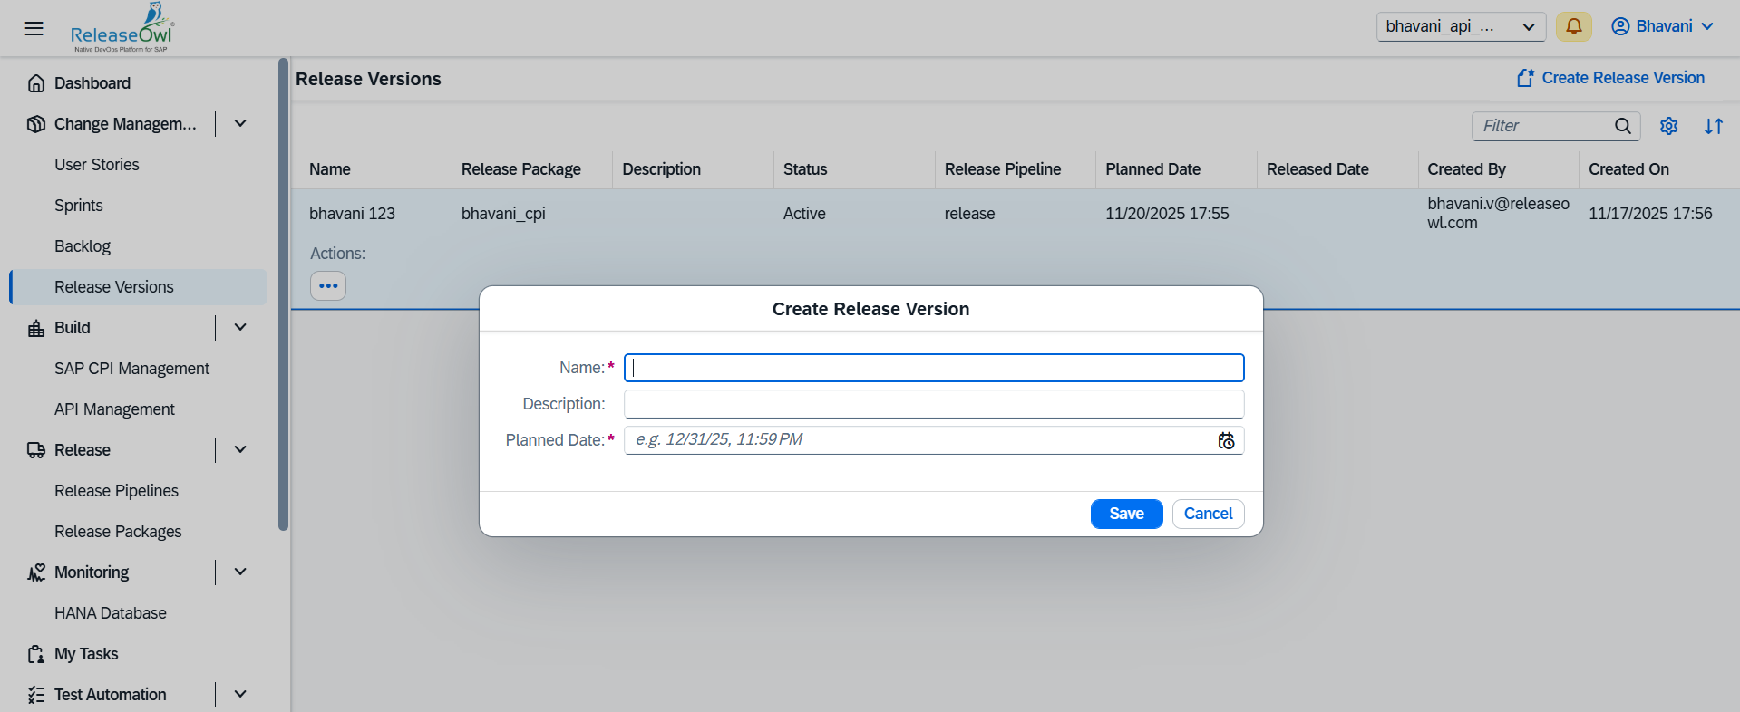The width and height of the screenshot is (1740, 712).
Task: Focus the Description input field
Action: point(933,404)
